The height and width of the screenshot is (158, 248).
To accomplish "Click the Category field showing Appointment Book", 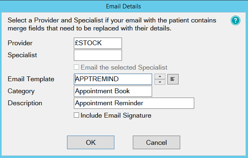I will (x=113, y=91).
